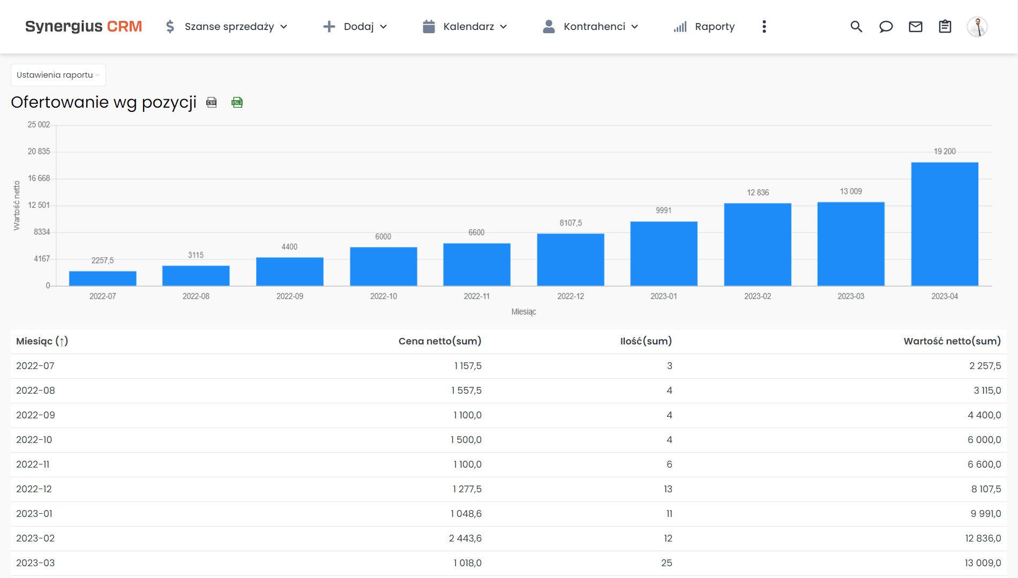Click the 2023-02 chart bar
Image resolution: width=1018 pixels, height=578 pixels.
point(757,244)
